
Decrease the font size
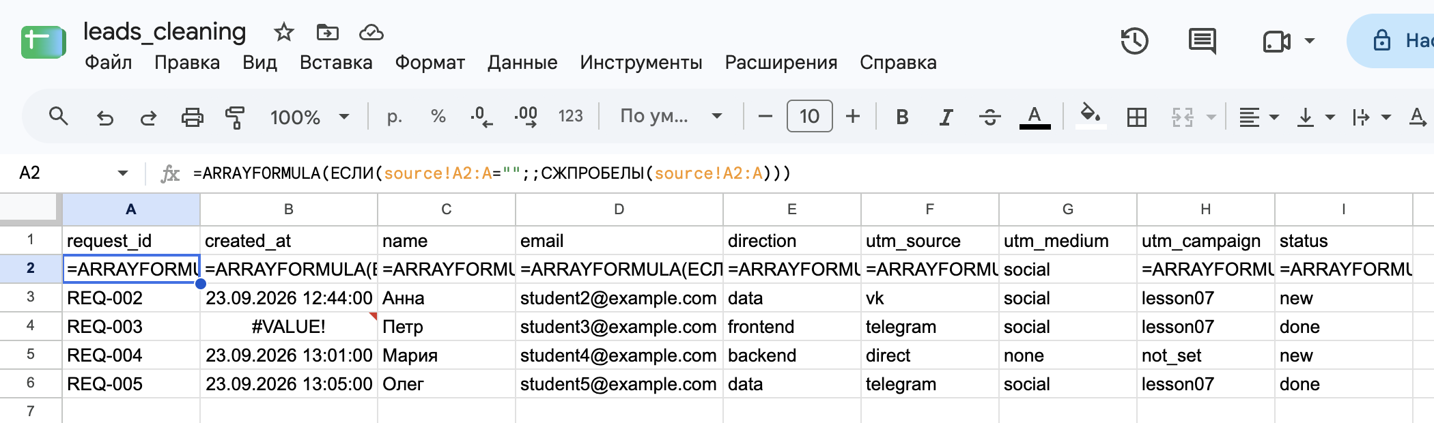[x=765, y=117]
